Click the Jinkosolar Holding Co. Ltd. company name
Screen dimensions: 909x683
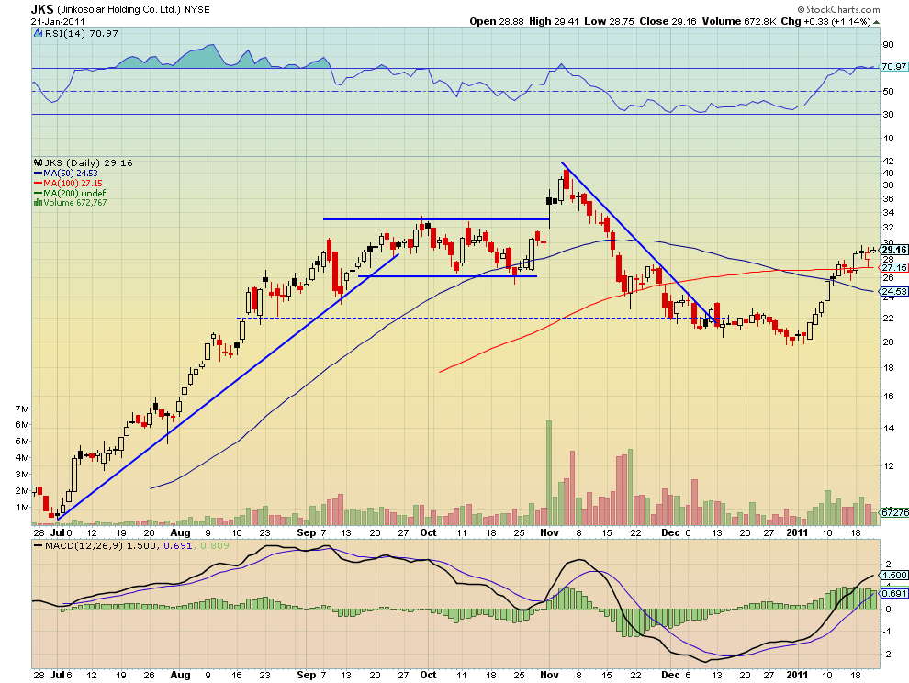tap(119, 10)
